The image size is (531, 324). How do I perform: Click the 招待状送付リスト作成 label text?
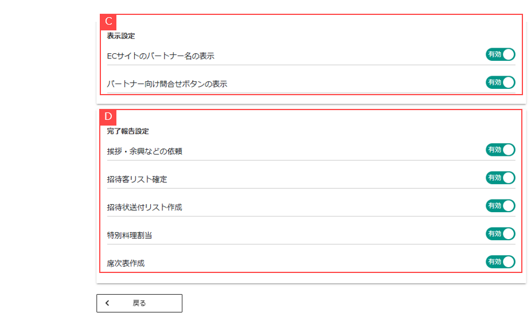point(144,207)
